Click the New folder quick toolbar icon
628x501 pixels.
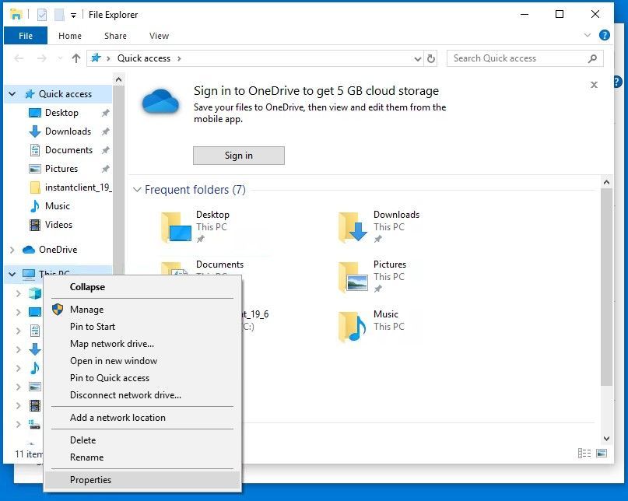[59, 15]
